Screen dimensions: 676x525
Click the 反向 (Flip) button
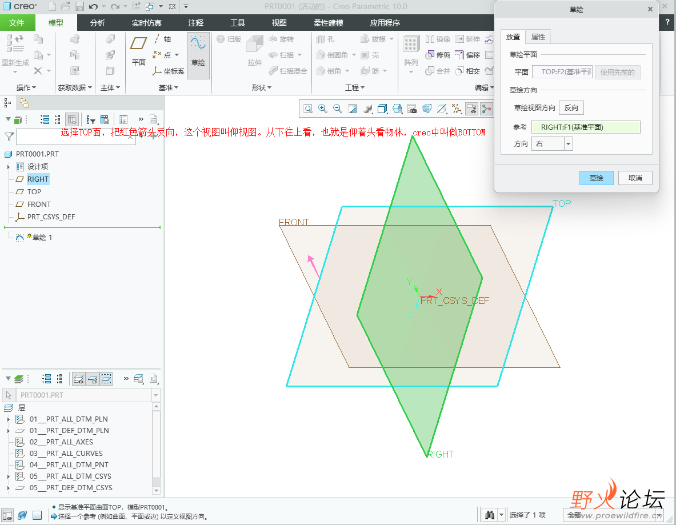[x=571, y=108]
